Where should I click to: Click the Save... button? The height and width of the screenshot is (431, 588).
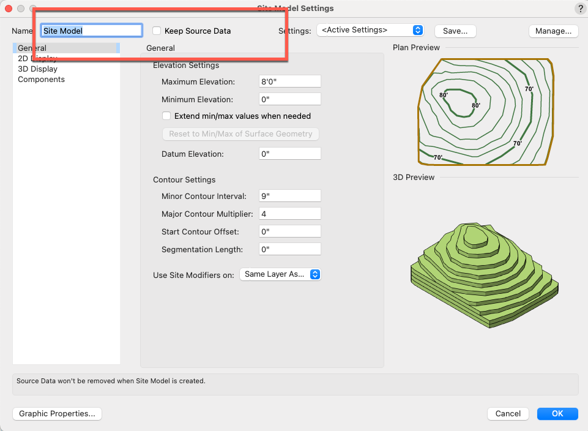[x=455, y=31]
